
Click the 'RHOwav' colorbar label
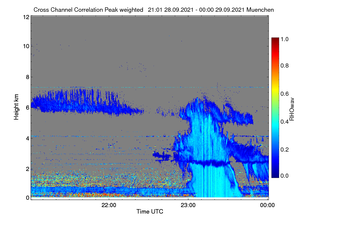coord(292,109)
